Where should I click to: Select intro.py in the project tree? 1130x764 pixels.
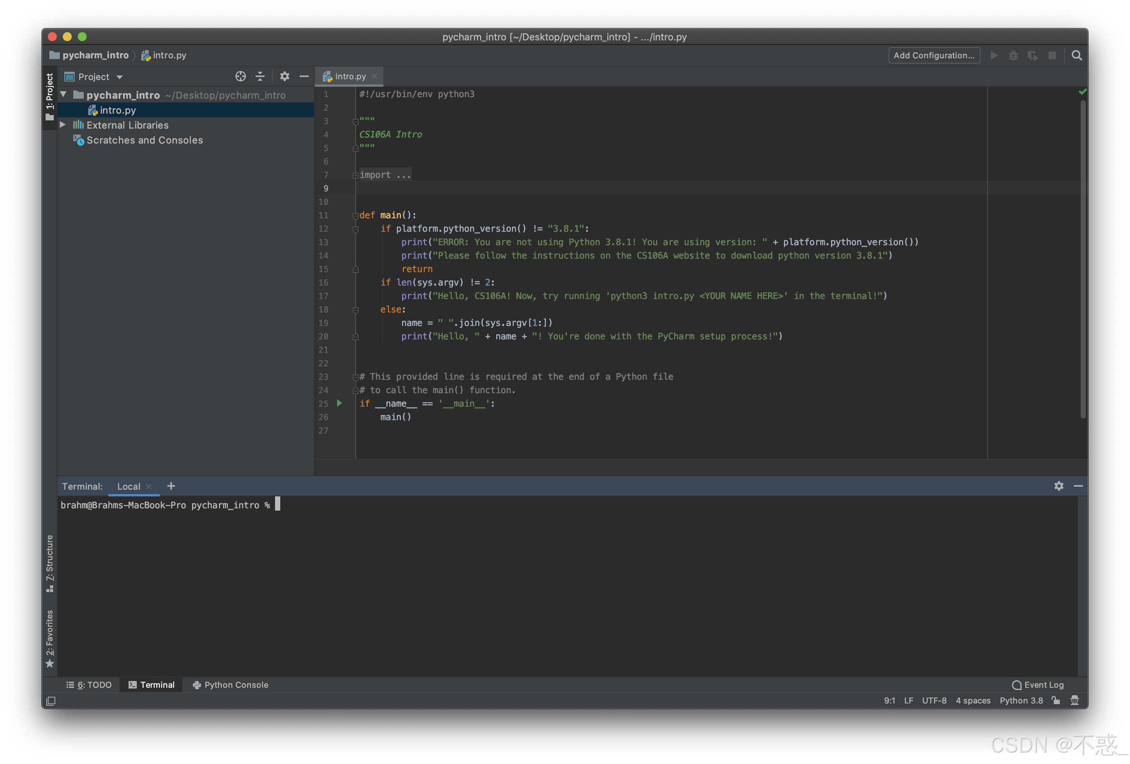pyautogui.click(x=118, y=110)
